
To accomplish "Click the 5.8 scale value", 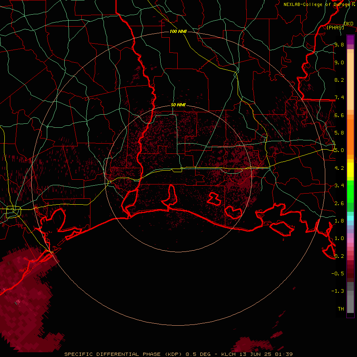I will tap(339, 133).
